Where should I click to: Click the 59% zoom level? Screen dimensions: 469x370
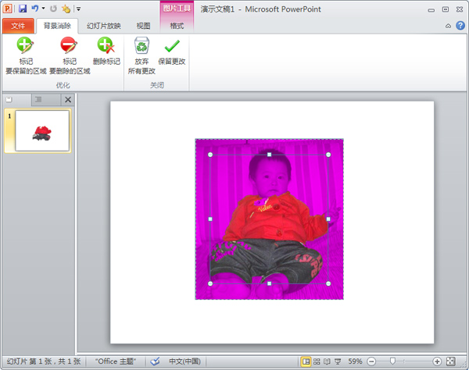(355, 361)
